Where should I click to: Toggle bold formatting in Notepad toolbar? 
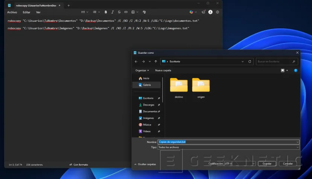(106, 12)
